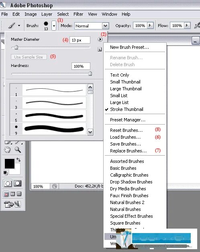The height and width of the screenshot is (252, 200).
Task: Choose Text Only view option
Action: coord(135,75)
